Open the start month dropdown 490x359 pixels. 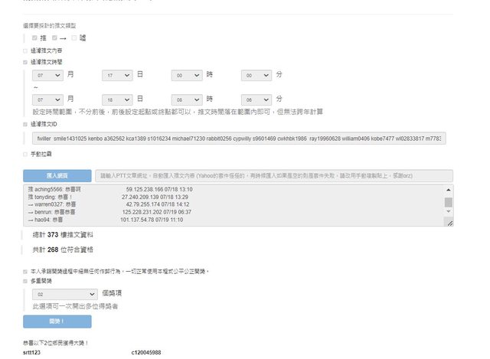[47, 75]
